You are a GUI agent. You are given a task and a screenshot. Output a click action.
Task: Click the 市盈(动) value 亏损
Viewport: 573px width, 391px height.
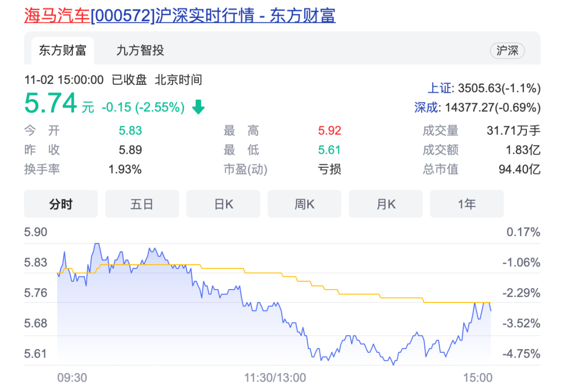click(329, 169)
